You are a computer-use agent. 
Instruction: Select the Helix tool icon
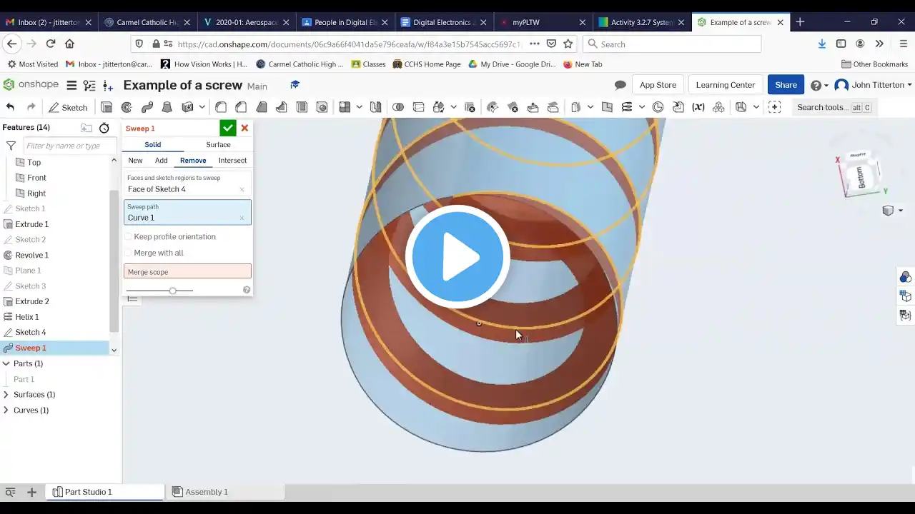coord(627,107)
